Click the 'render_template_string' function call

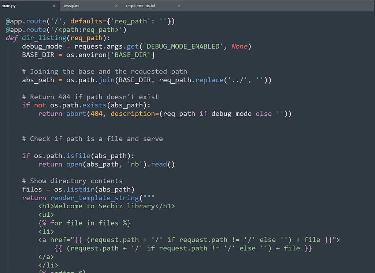coord(94,198)
